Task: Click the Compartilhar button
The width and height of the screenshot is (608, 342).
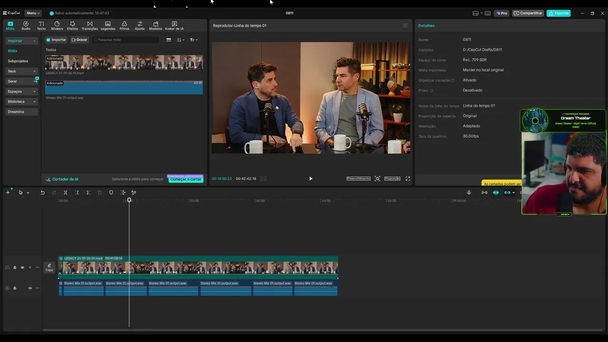Action: pos(528,13)
